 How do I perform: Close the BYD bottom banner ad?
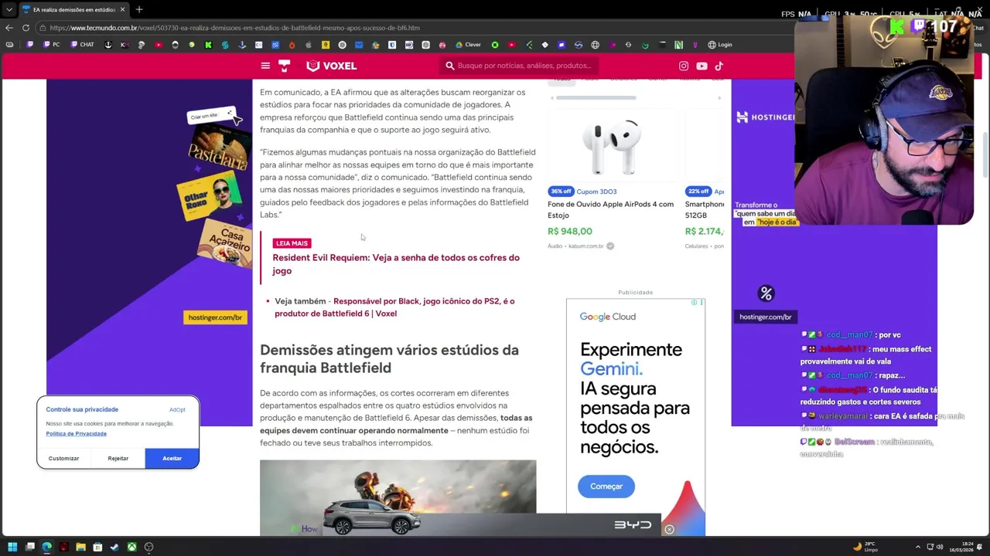click(x=669, y=530)
